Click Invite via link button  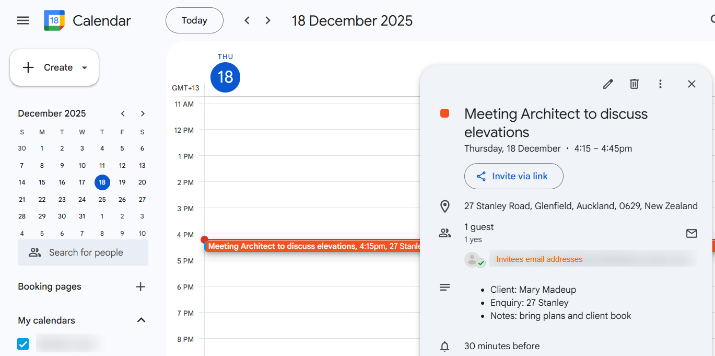click(513, 176)
